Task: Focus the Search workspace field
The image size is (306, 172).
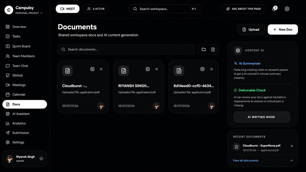Action: click(x=165, y=9)
